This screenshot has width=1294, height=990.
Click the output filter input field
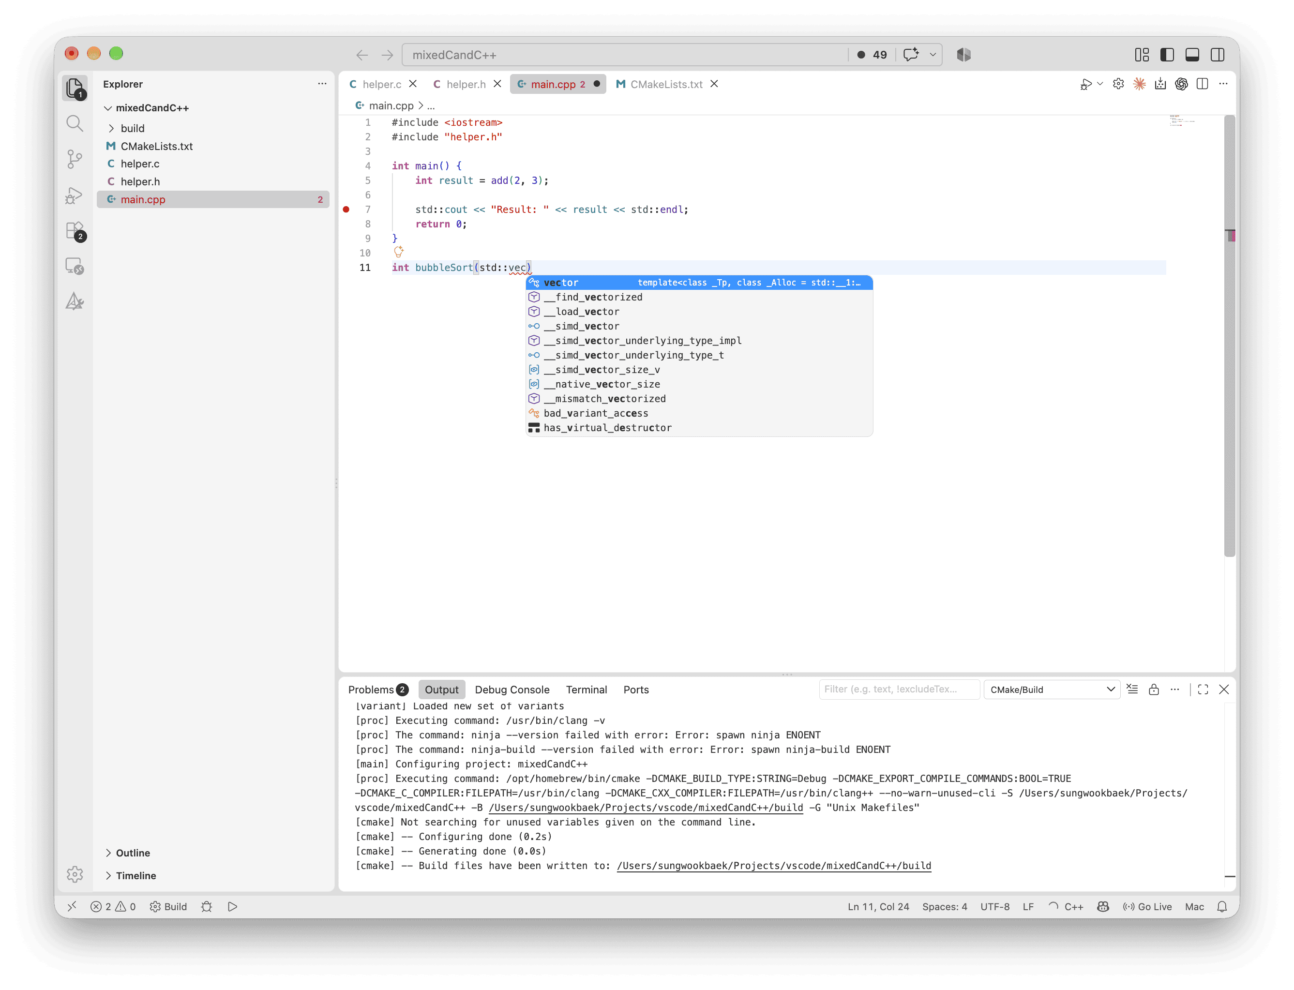pyautogui.click(x=899, y=690)
